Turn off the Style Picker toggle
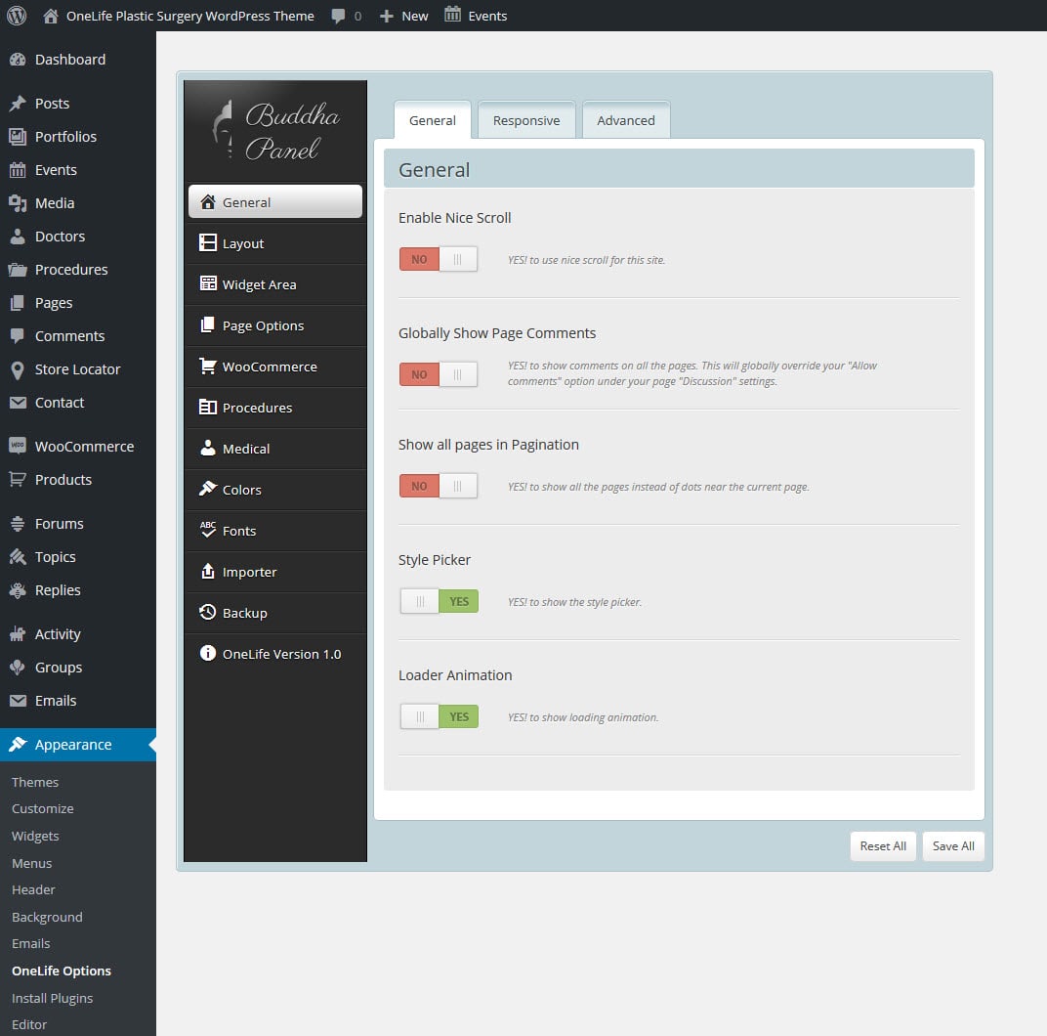Image resolution: width=1047 pixels, height=1036 pixels. click(x=439, y=601)
